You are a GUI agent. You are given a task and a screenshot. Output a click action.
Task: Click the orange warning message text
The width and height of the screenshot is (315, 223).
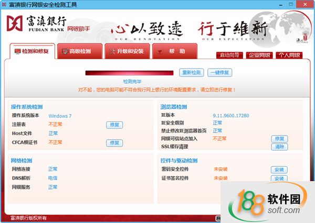156,90
